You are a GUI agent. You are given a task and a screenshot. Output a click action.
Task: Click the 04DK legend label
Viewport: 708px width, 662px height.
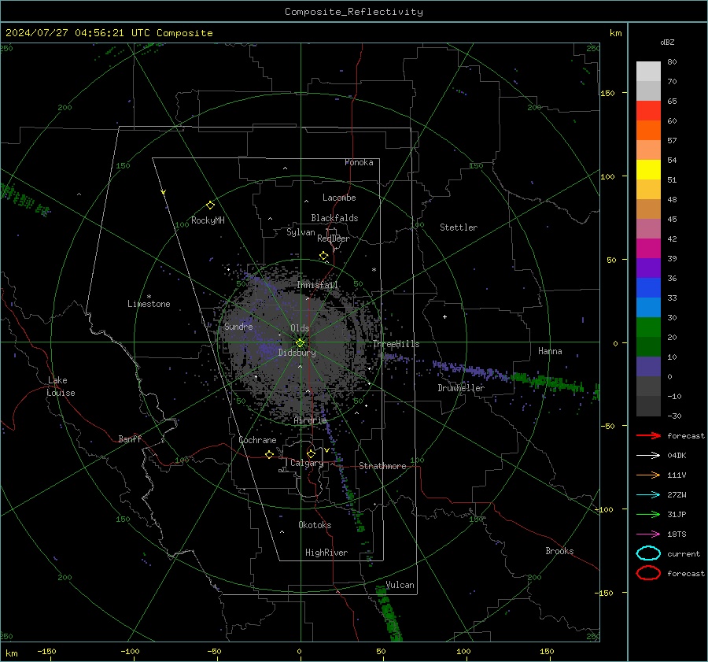[x=677, y=456]
